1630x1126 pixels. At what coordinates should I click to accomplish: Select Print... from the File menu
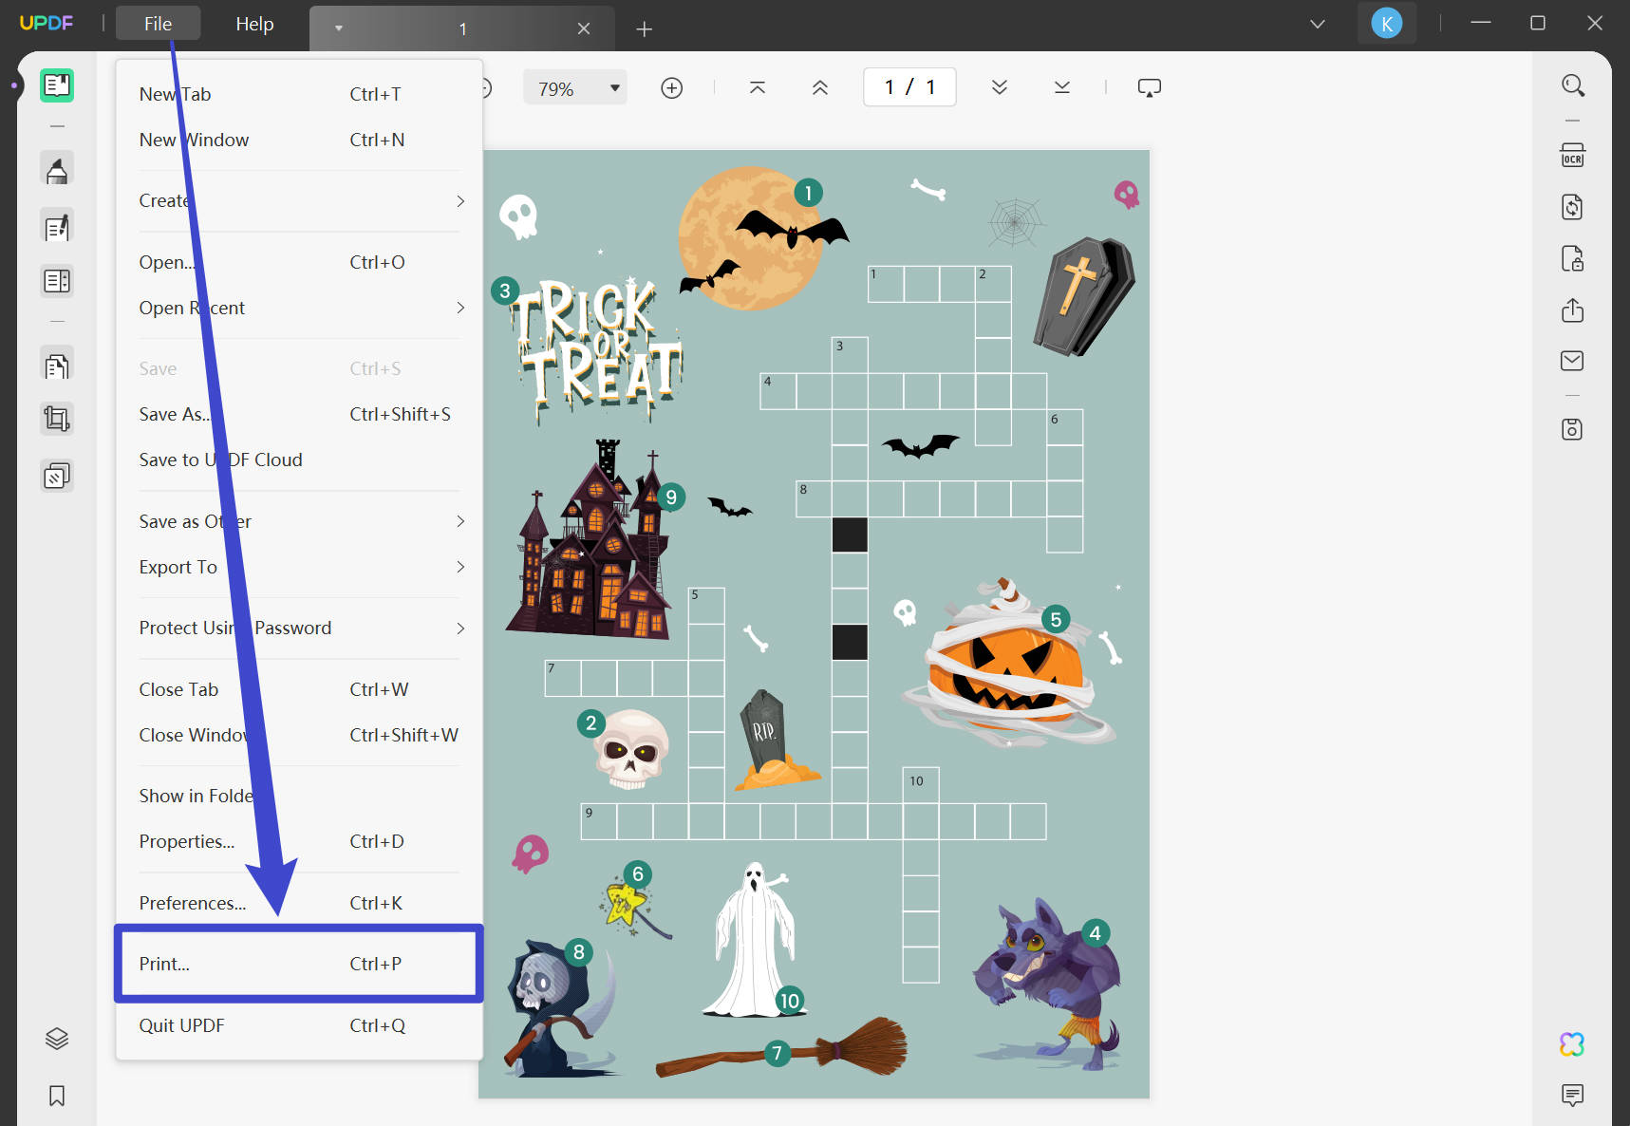(300, 964)
